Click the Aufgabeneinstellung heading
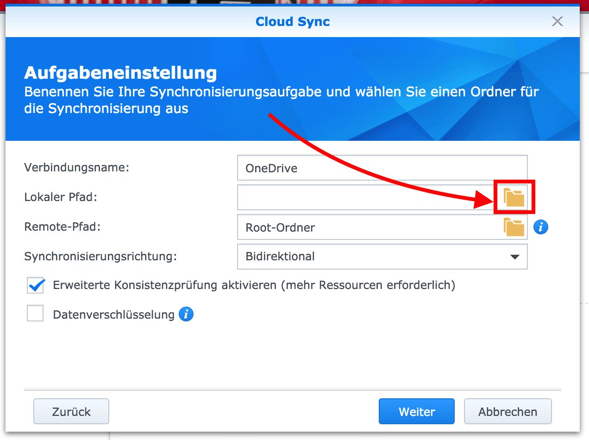 pyautogui.click(x=120, y=73)
